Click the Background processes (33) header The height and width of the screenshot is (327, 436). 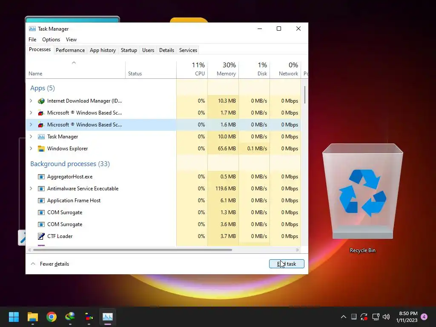point(70,164)
